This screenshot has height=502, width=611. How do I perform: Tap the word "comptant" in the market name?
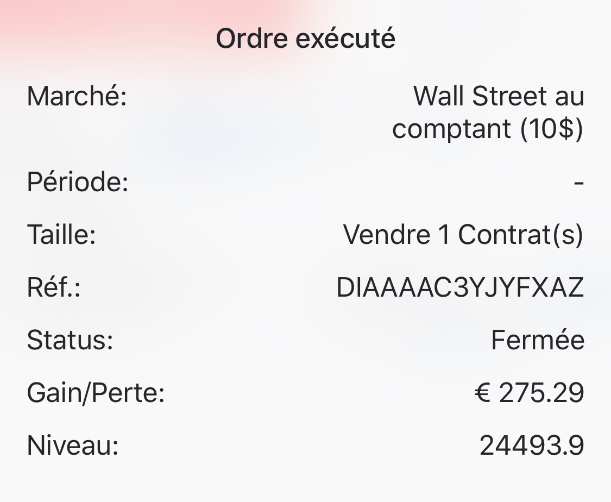(452, 129)
